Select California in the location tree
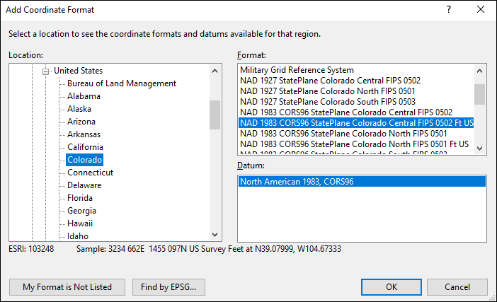Viewport: 497px width, 302px height. [x=85, y=147]
